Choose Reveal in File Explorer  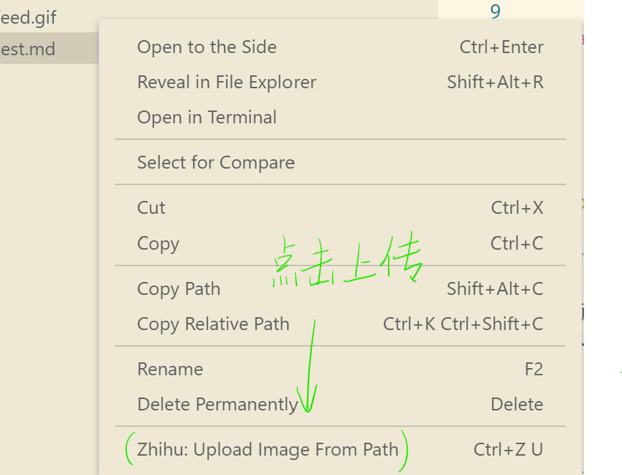click(340, 83)
